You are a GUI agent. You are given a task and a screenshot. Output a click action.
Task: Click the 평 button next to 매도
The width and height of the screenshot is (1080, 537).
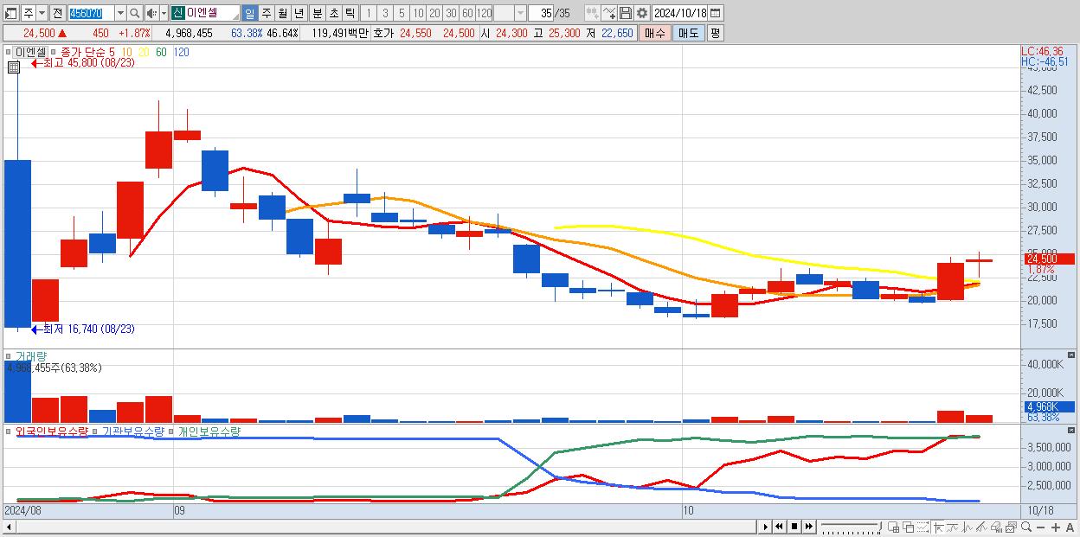(x=715, y=33)
